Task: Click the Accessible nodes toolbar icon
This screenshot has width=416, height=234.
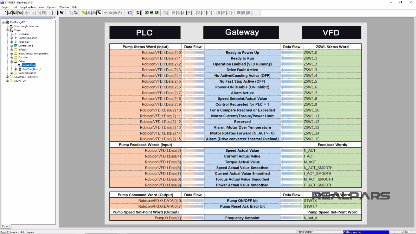Action: point(130,13)
